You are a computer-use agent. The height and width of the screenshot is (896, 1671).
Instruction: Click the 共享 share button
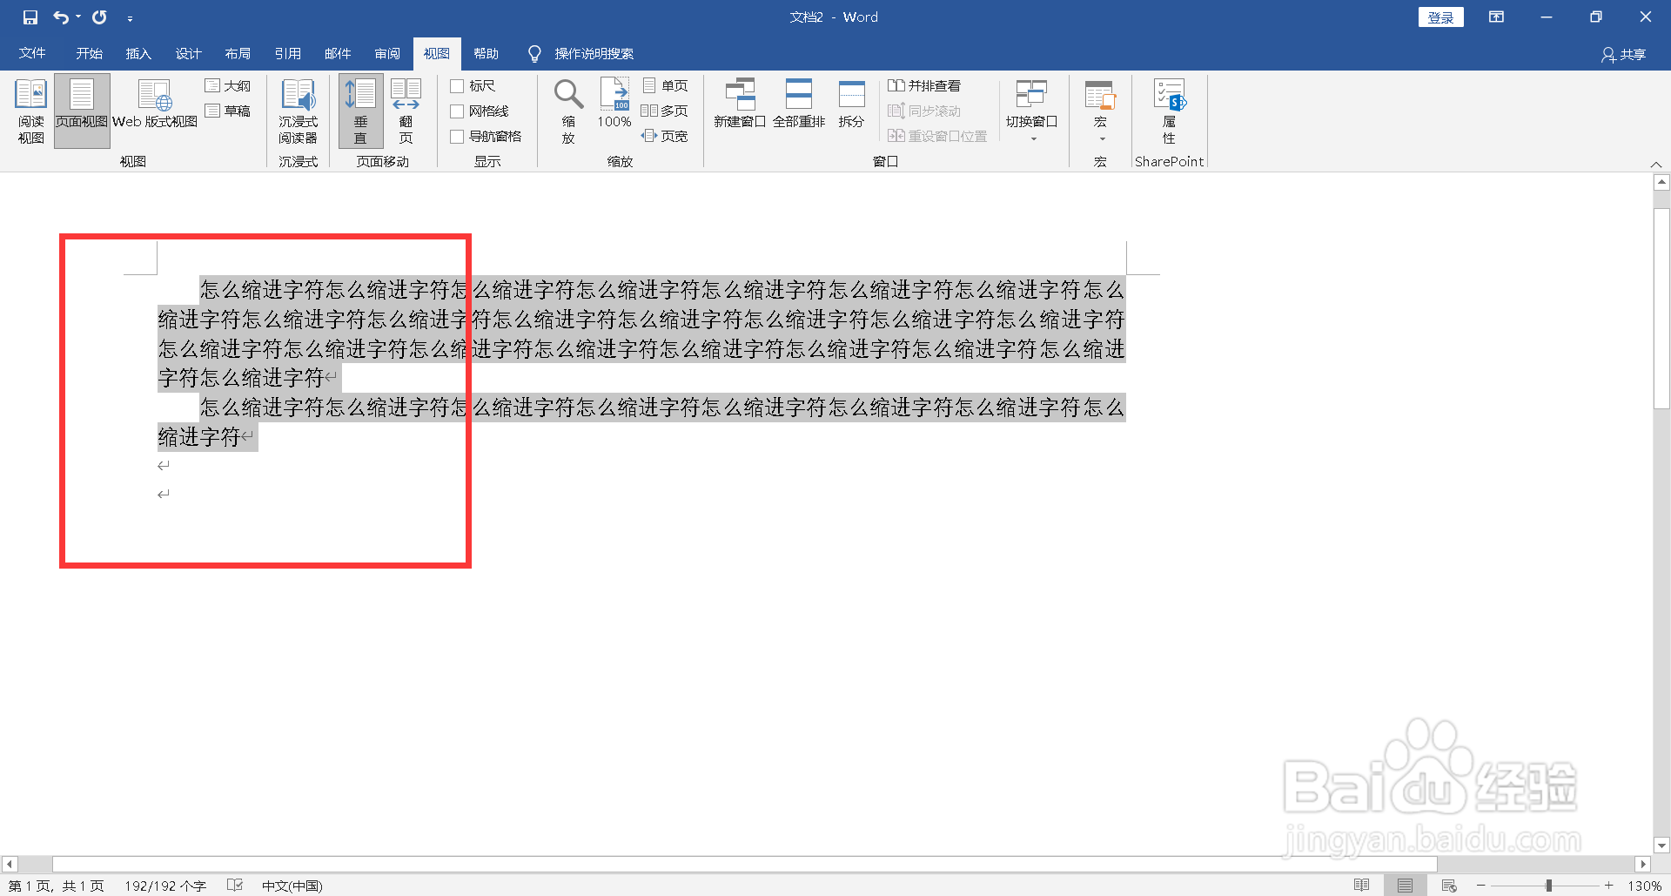(x=1623, y=55)
